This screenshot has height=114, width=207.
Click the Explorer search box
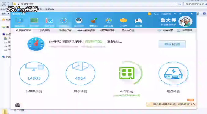[195, 4]
